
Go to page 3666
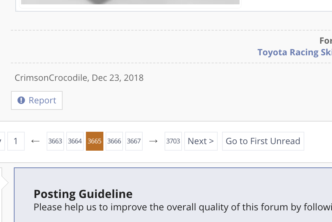114,141
